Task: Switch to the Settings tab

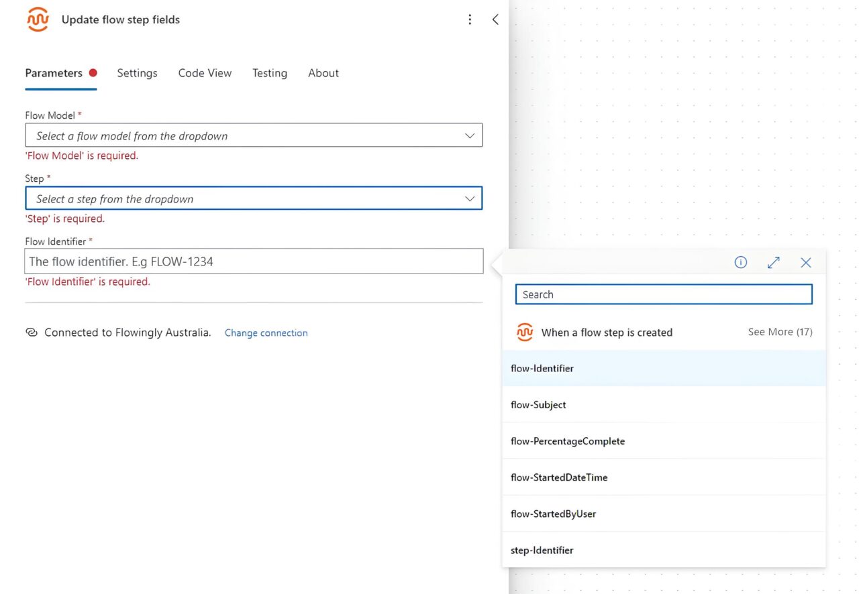Action: click(x=137, y=73)
